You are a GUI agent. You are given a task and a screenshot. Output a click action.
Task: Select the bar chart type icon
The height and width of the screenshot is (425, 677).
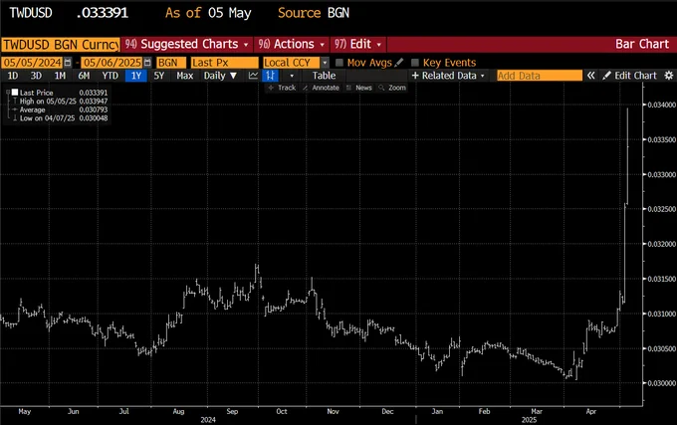coord(270,76)
